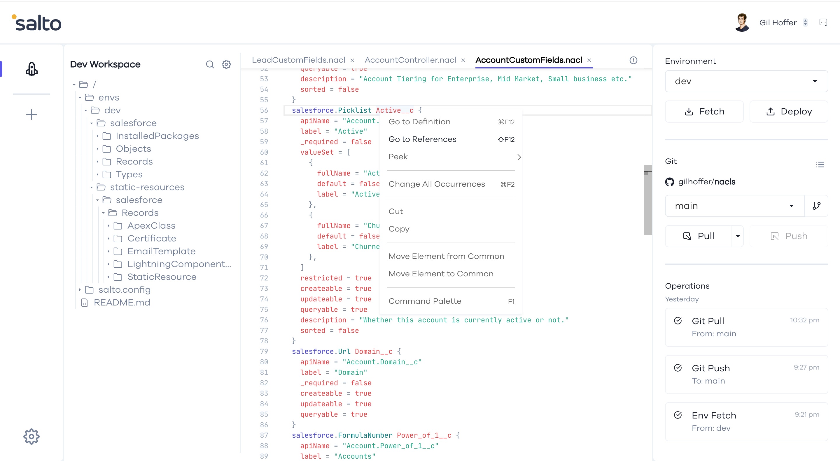The height and width of the screenshot is (461, 840).
Task: Choose Copy from context menu
Action: 451,229
